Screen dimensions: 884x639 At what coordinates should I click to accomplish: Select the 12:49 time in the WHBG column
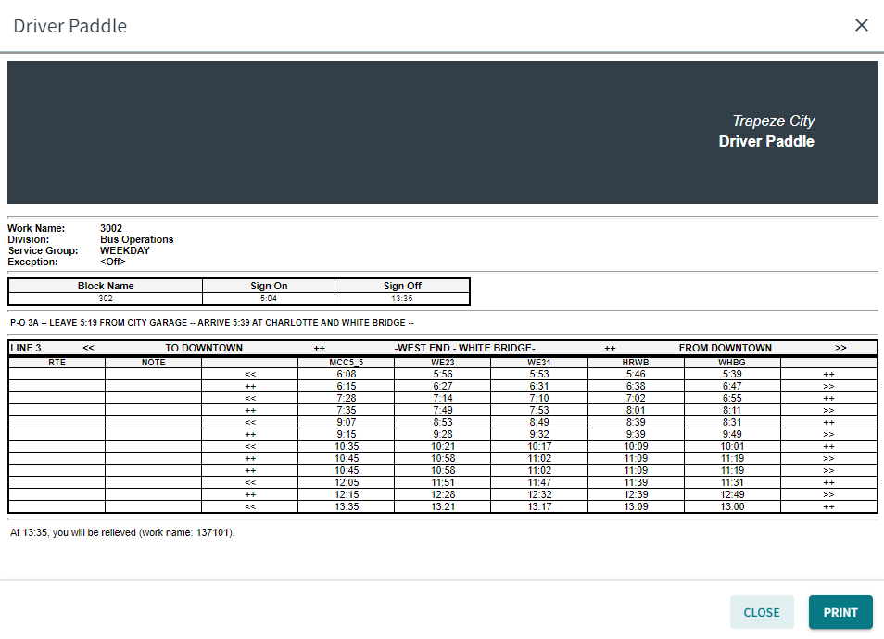(732, 494)
